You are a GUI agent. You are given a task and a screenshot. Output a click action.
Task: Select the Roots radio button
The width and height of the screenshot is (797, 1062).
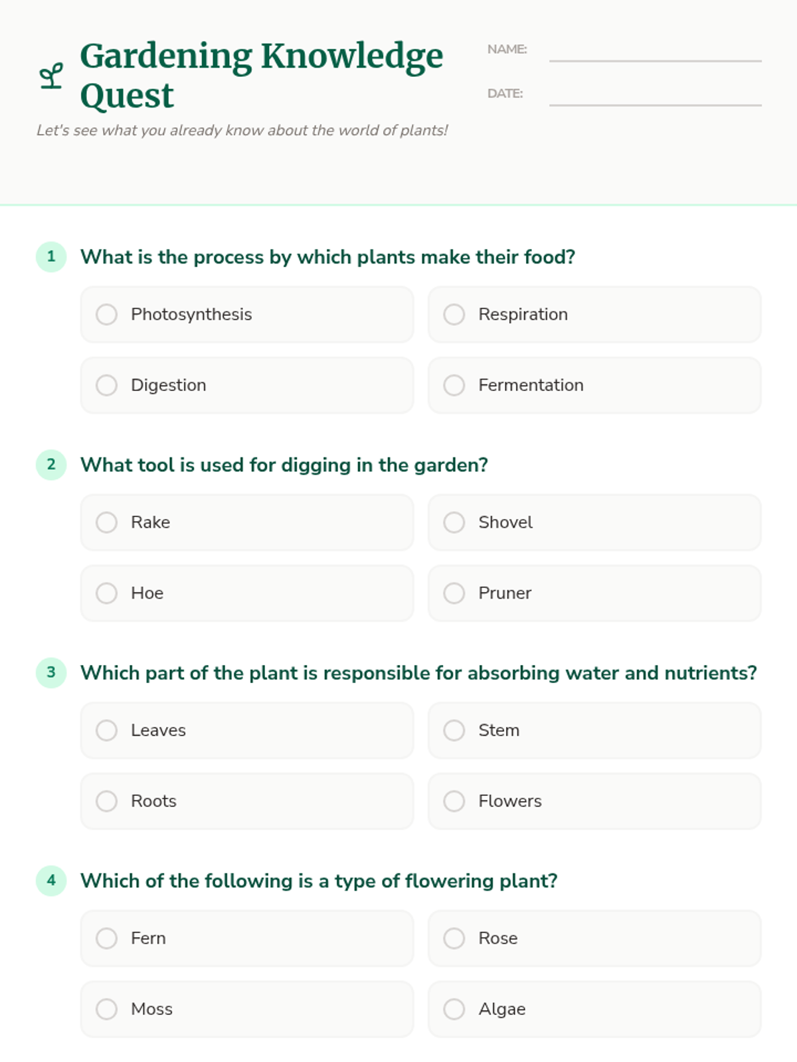tap(107, 801)
